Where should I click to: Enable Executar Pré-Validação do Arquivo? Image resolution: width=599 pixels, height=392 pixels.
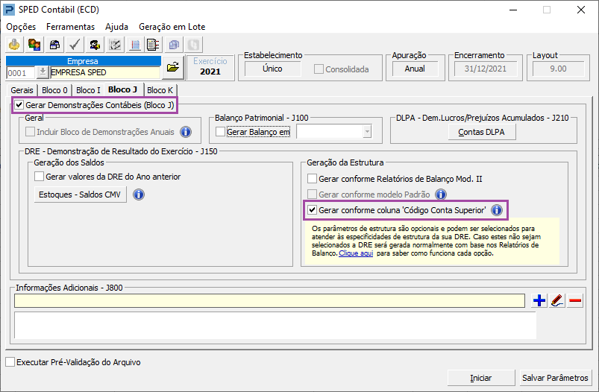[10, 362]
